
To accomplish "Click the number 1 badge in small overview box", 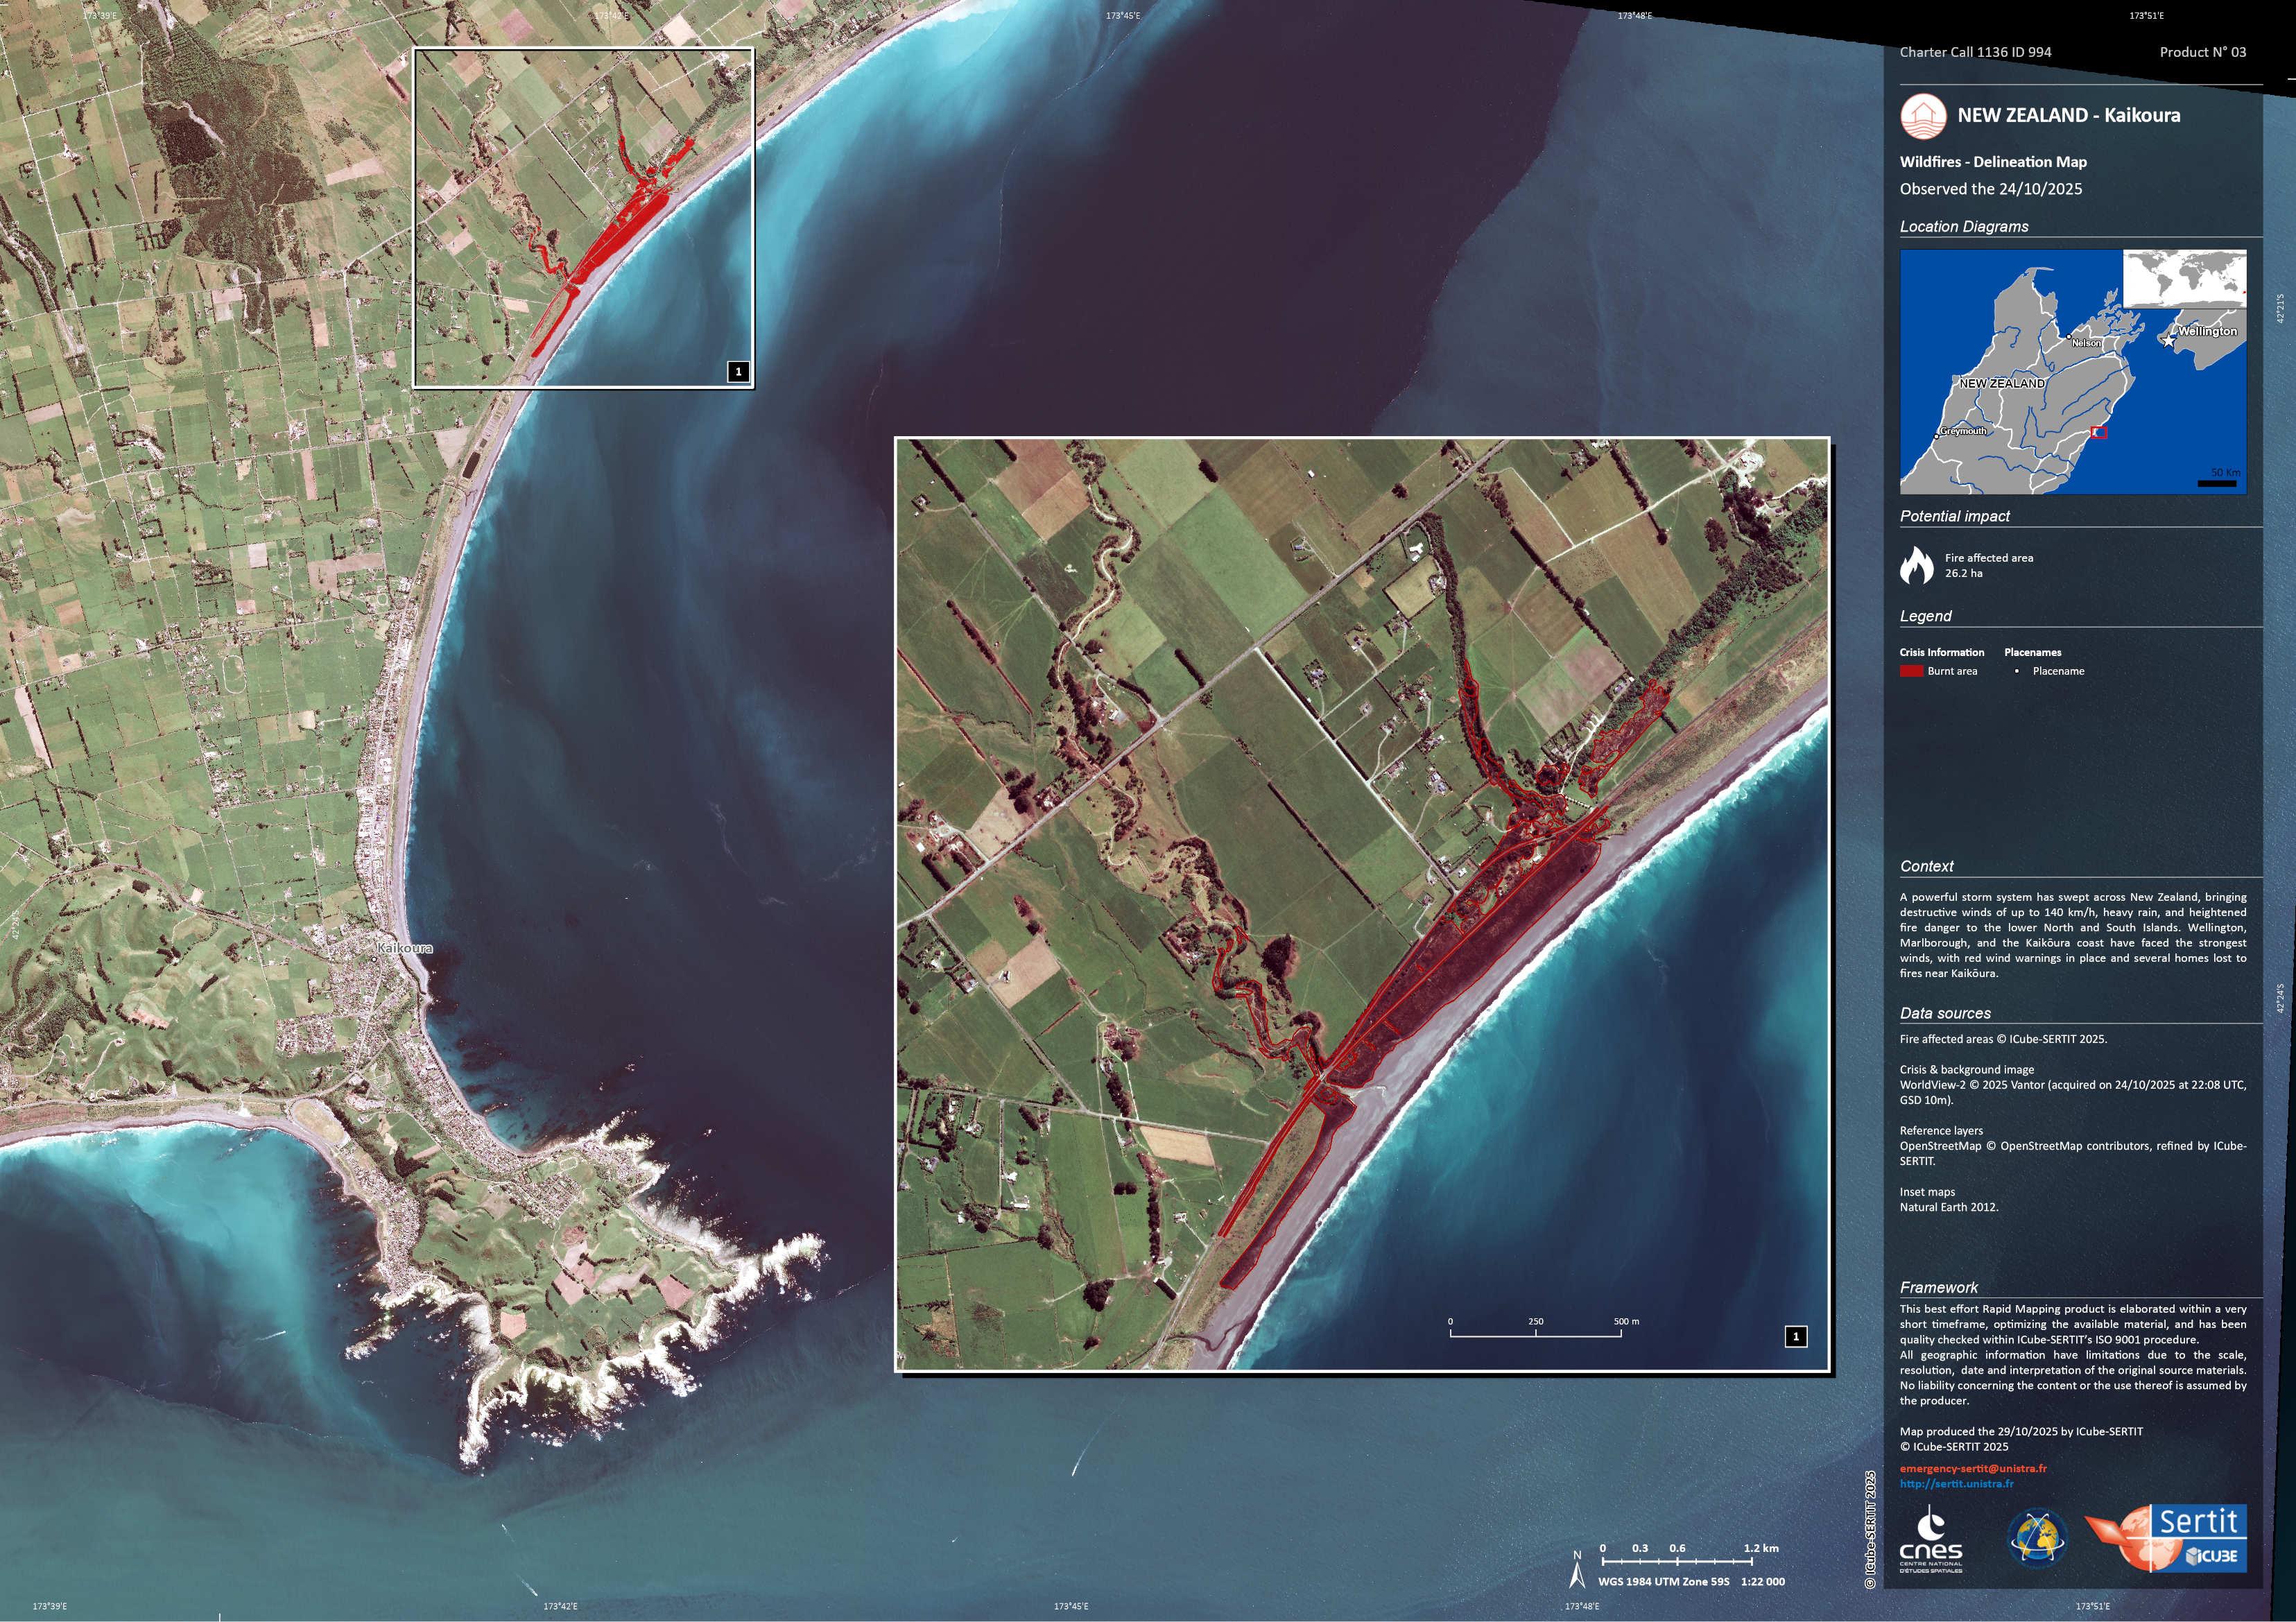I will pos(738,372).
